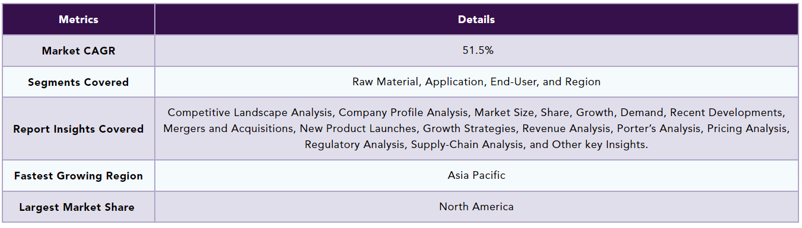Click the Metrics column header

(78, 20)
